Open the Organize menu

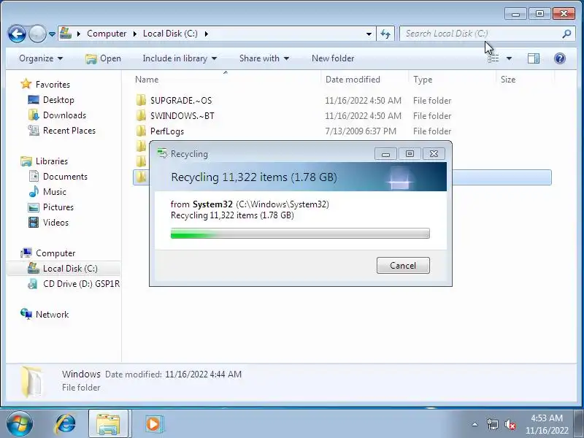pos(41,58)
